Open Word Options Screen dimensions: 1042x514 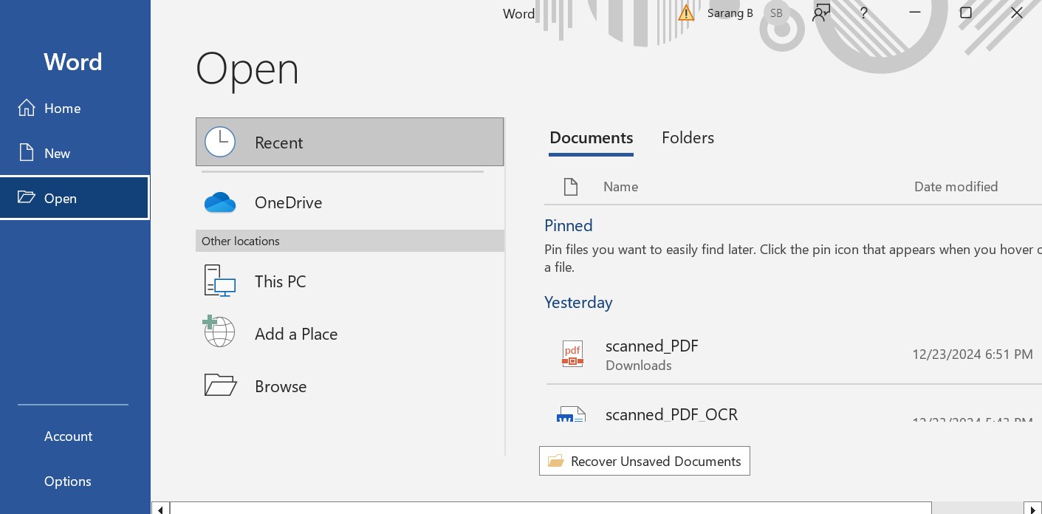pyautogui.click(x=75, y=482)
